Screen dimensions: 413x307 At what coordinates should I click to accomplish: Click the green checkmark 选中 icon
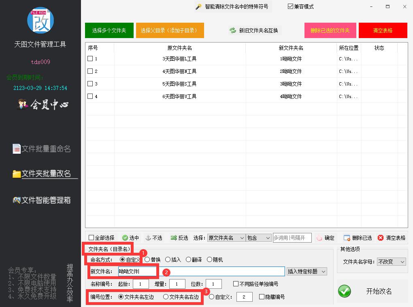125,238
